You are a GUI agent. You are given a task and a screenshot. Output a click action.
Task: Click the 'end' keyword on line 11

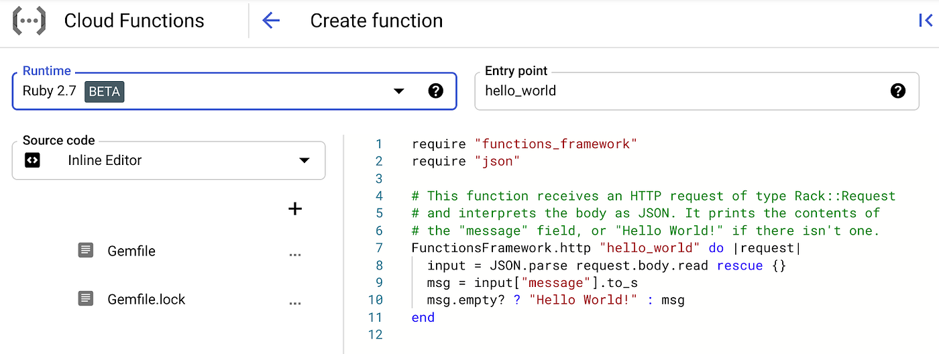(x=423, y=318)
